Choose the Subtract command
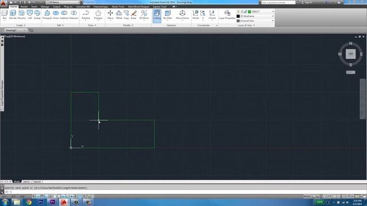This screenshot has height=206, width=367. click(64, 15)
